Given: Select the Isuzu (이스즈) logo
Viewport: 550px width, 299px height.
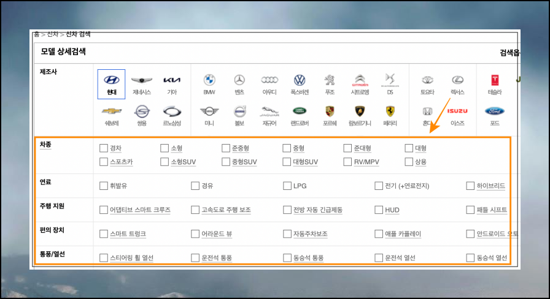Looking at the screenshot, I should click(457, 111).
